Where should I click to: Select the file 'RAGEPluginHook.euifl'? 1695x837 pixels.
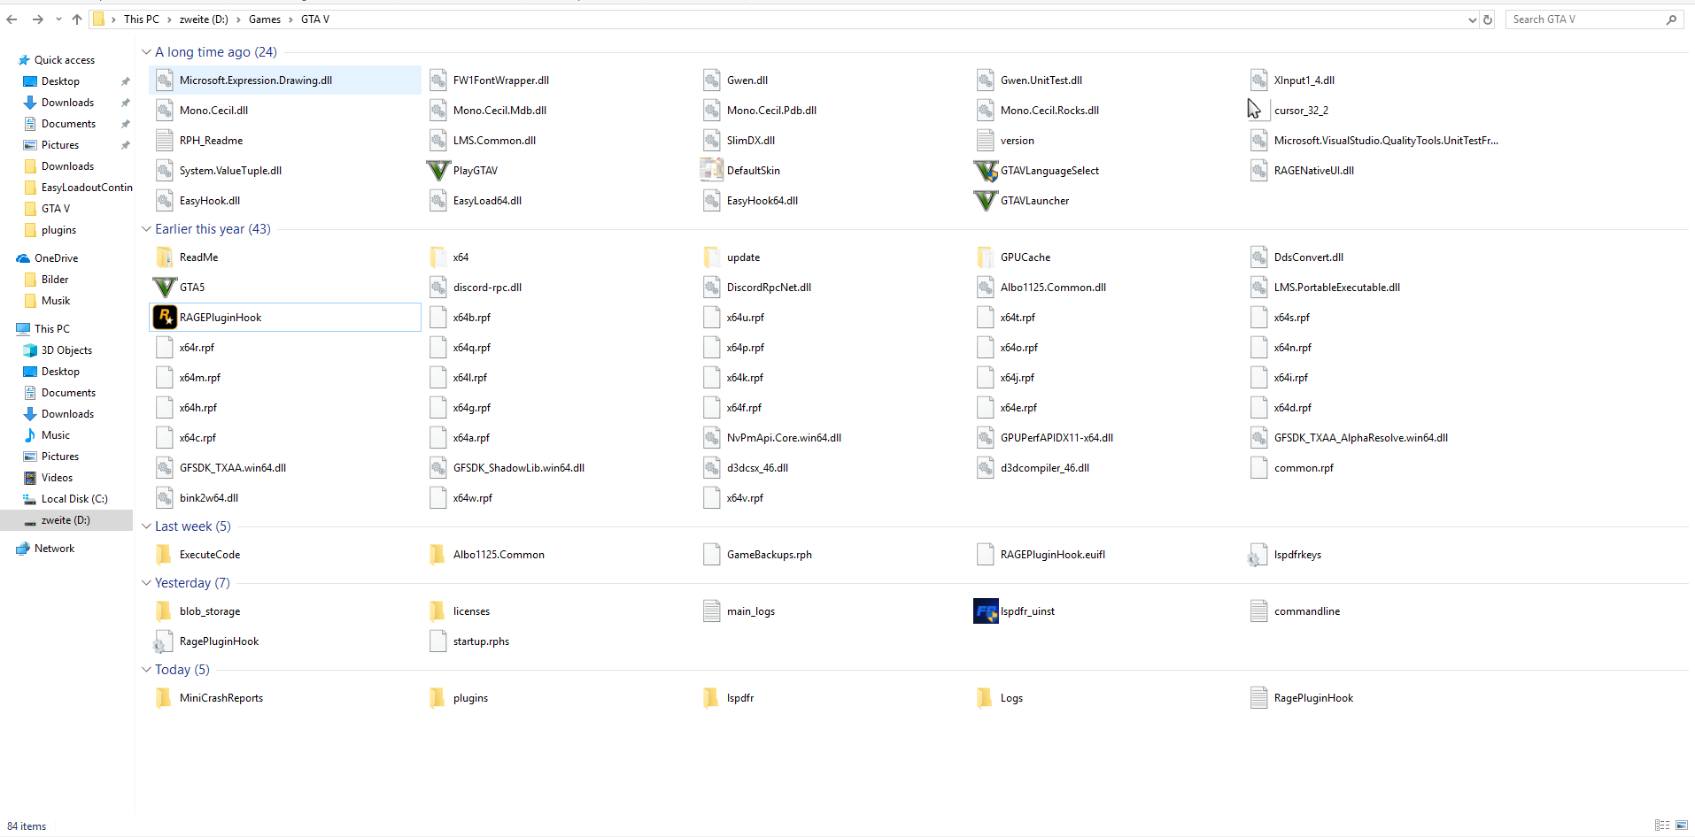pos(1053,555)
